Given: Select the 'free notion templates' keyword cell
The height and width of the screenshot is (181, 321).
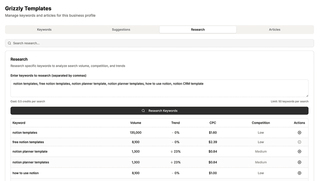Looking at the screenshot, I should 28,142.
